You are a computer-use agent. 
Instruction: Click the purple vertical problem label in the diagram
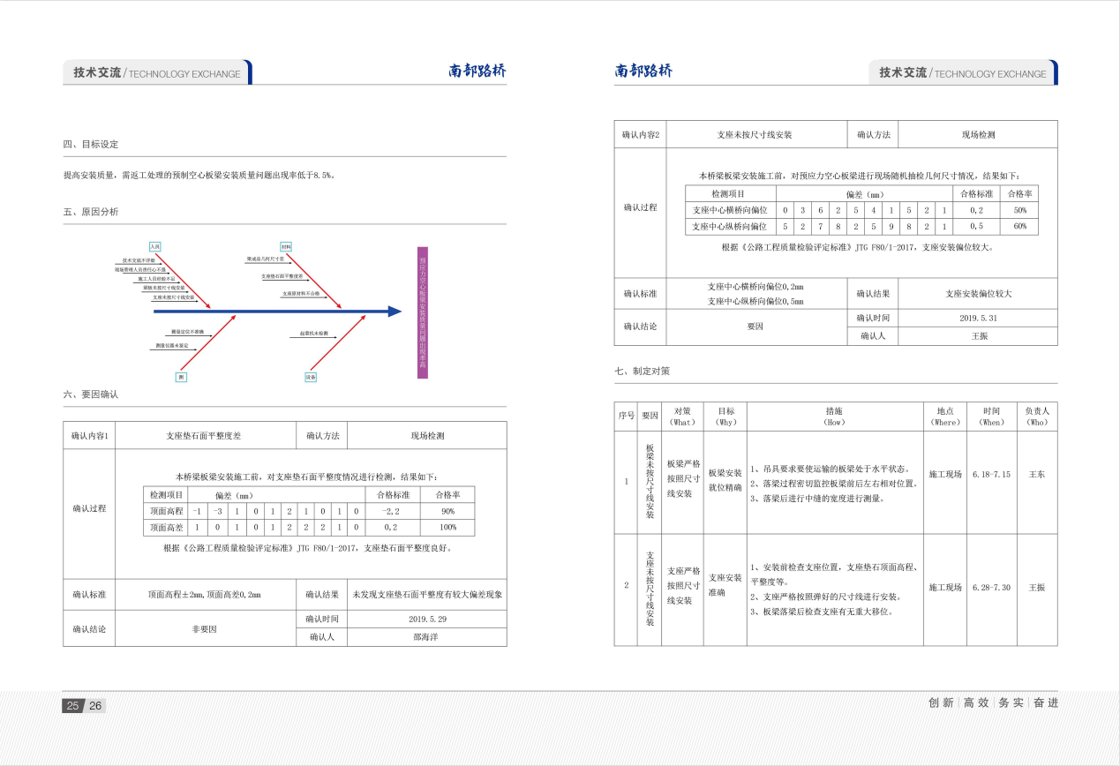(423, 312)
